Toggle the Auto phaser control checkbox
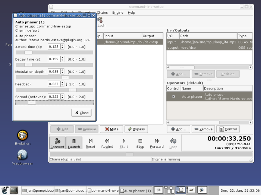 pyautogui.click(x=173, y=97)
